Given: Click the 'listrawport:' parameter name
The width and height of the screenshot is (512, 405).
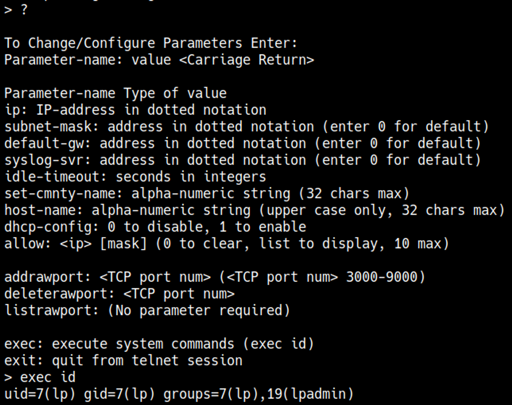Looking at the screenshot, I should pyautogui.click(x=51, y=310).
